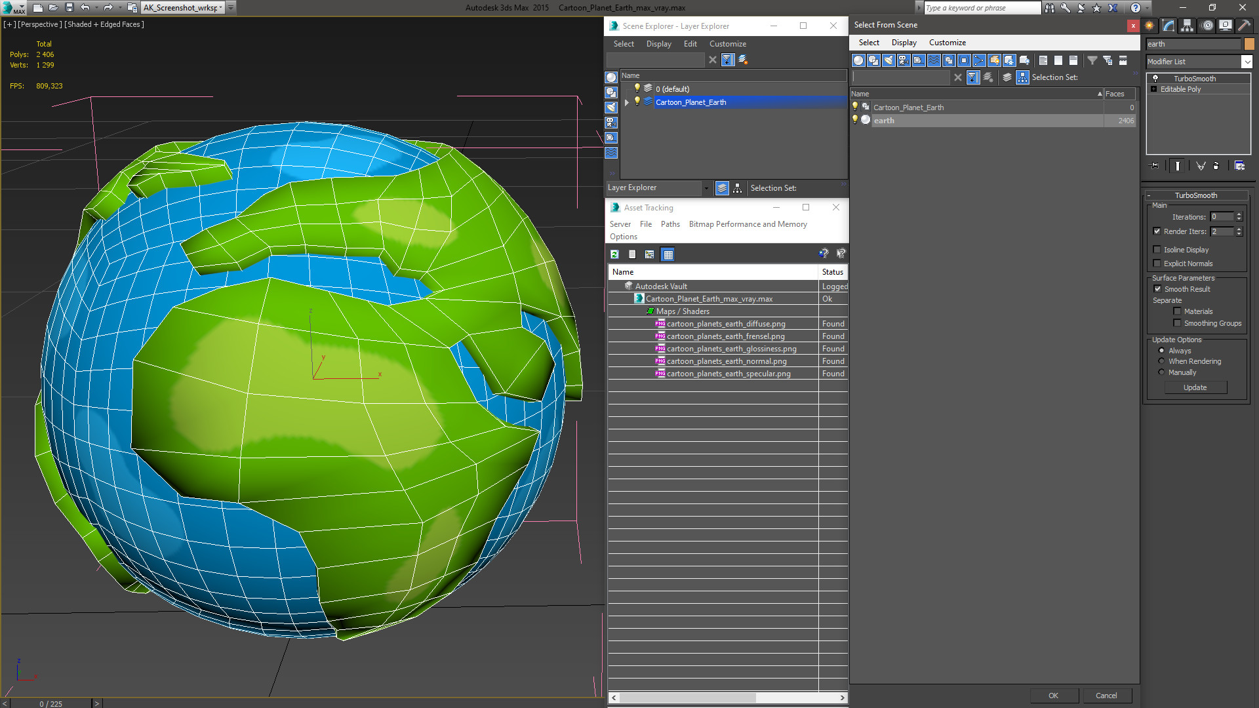
Task: Click the Update button
Action: 1195,387
